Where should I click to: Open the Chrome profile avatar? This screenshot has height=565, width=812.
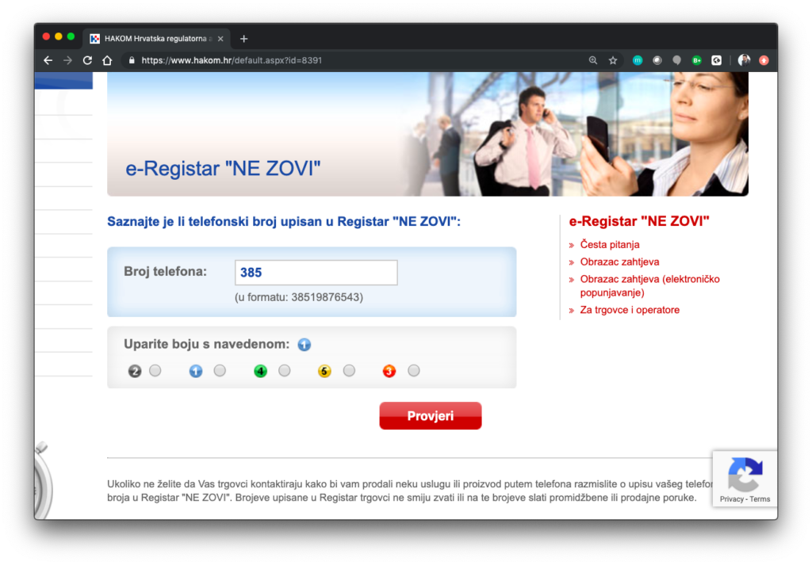tap(744, 60)
